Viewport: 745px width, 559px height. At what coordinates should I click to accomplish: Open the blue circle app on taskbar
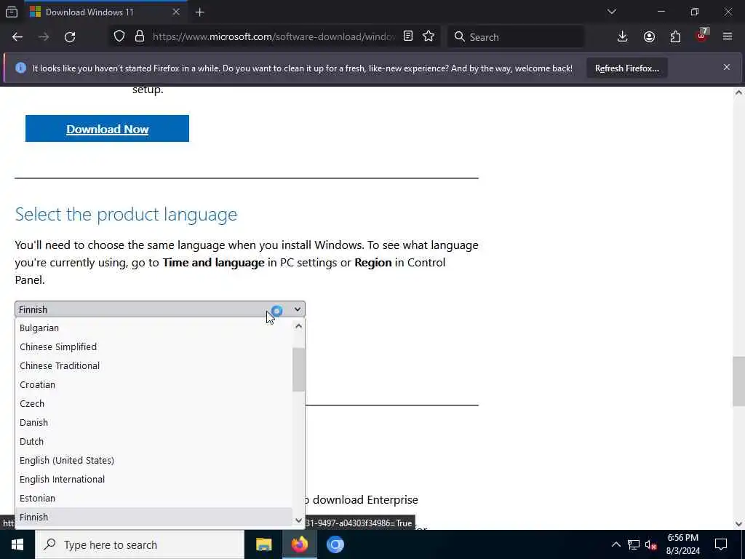(x=335, y=544)
